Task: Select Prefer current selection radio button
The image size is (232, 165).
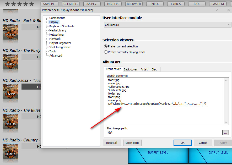Action: [x=106, y=46]
